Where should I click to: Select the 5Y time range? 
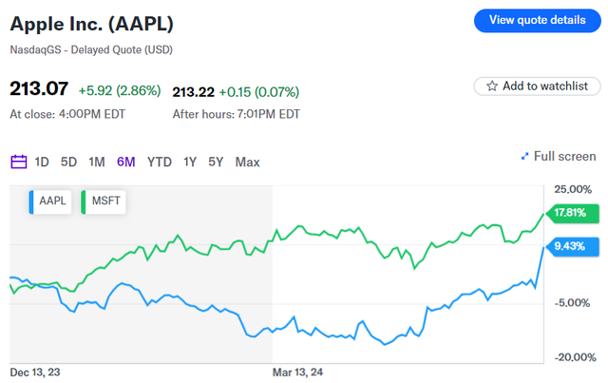pos(216,162)
